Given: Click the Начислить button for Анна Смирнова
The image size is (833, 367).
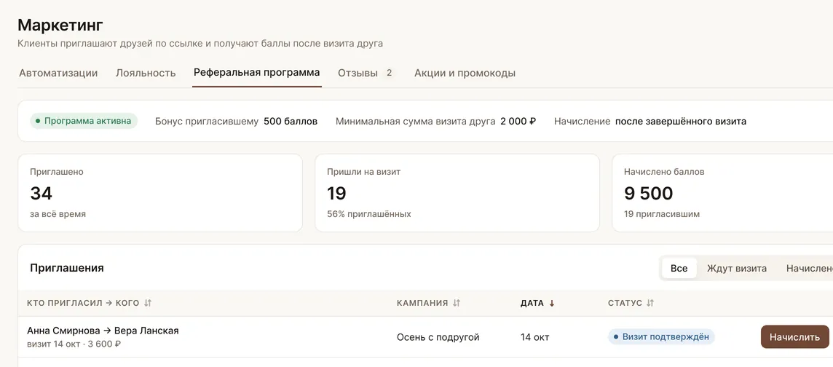Looking at the screenshot, I should click(794, 336).
